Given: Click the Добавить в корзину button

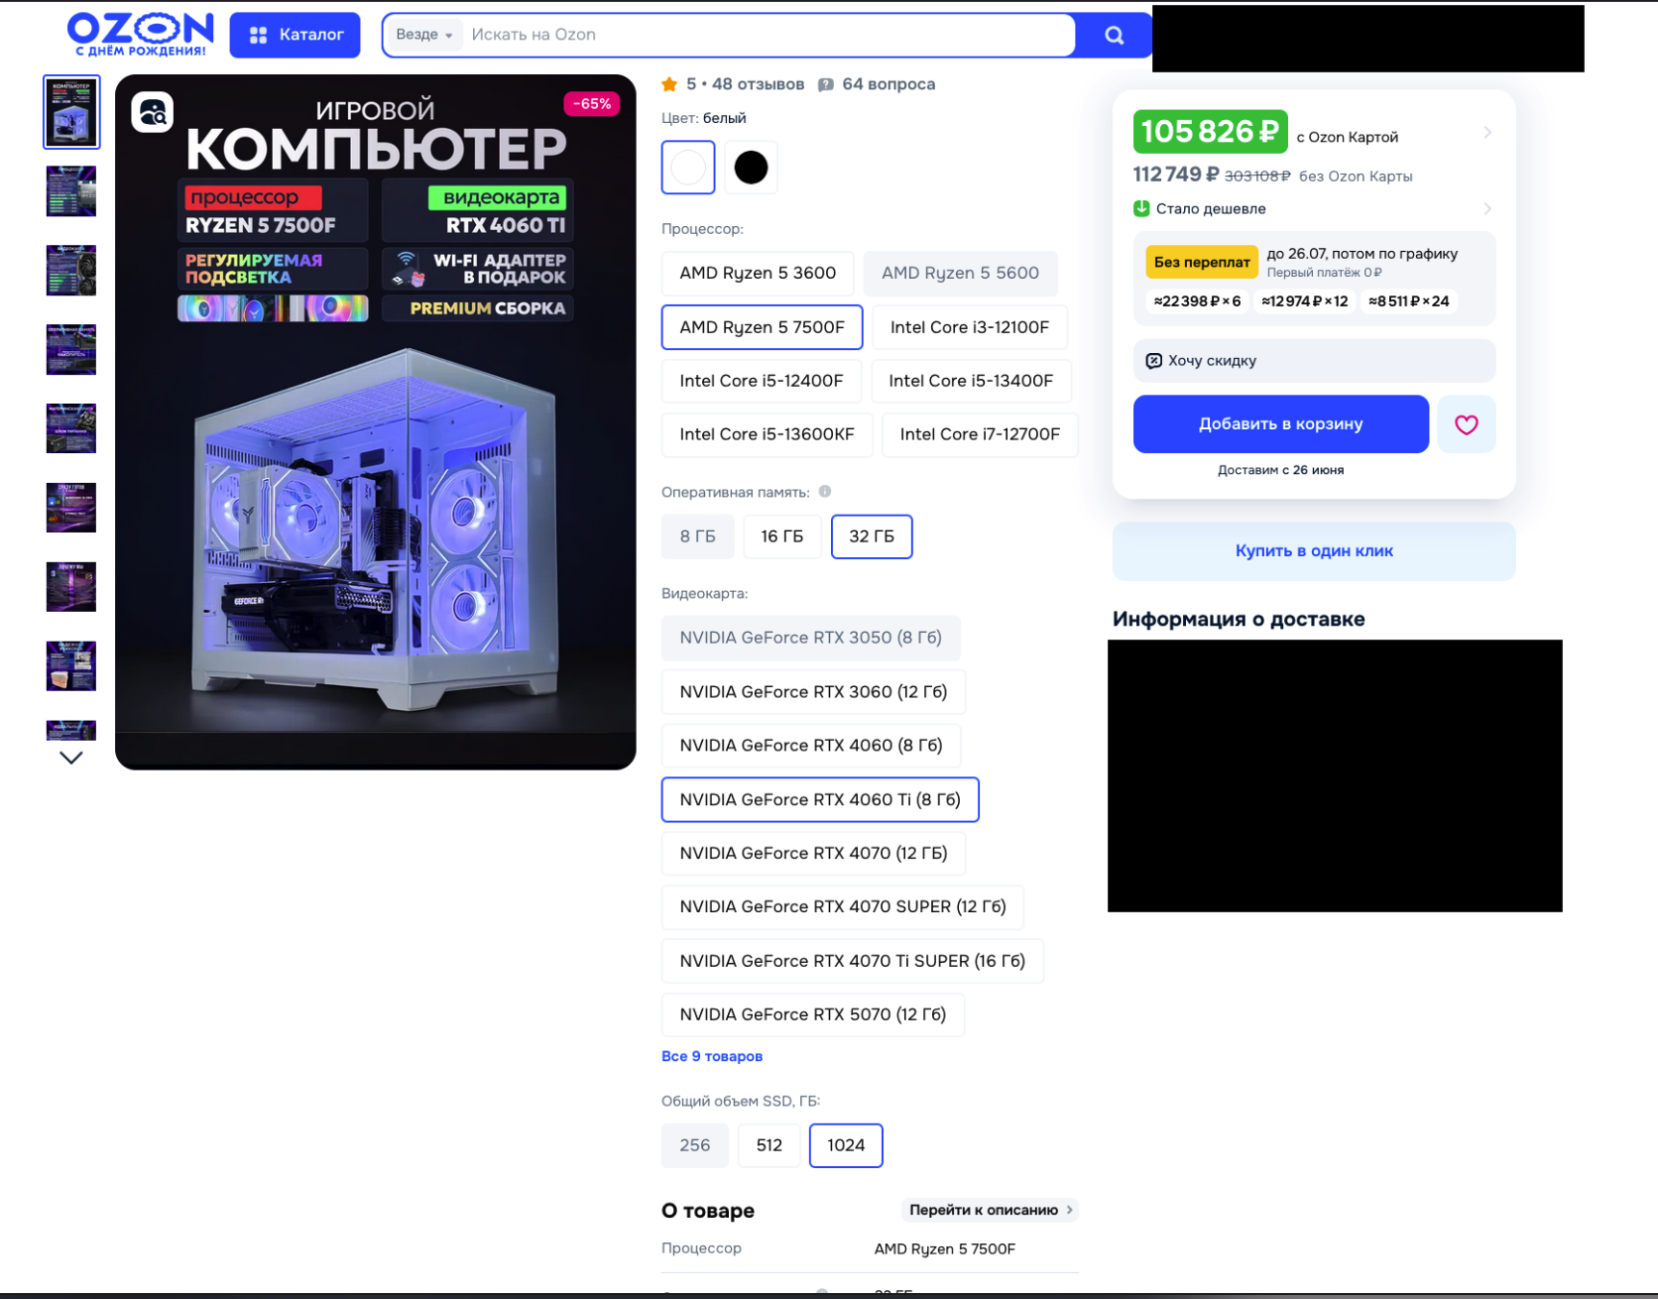Looking at the screenshot, I should point(1280,424).
